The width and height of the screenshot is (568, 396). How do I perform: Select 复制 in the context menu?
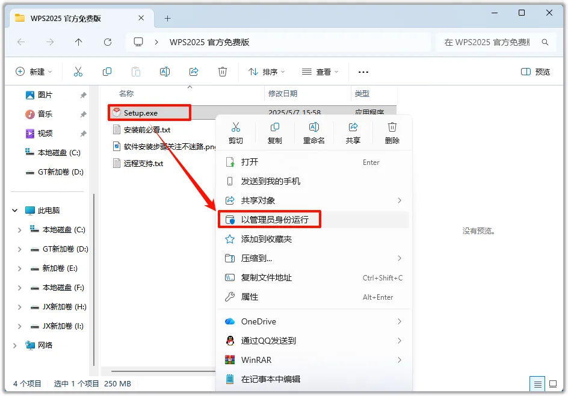tap(274, 133)
